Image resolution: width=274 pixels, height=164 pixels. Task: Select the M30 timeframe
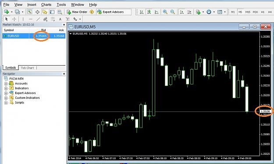(255, 12)
